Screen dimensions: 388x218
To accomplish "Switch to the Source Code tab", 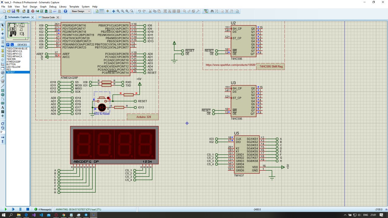I will coord(48,17).
